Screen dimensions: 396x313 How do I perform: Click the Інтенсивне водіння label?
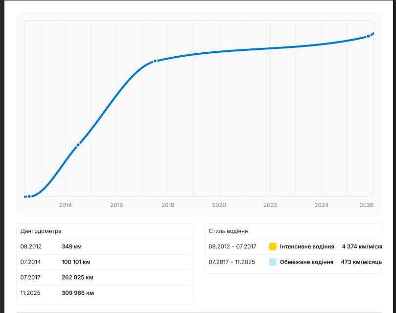pos(307,246)
